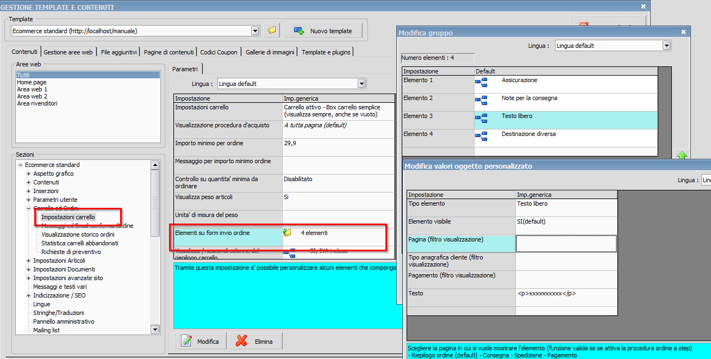
Task: Select Stringhe/Traduzioni in the tree
Action: click(x=59, y=313)
